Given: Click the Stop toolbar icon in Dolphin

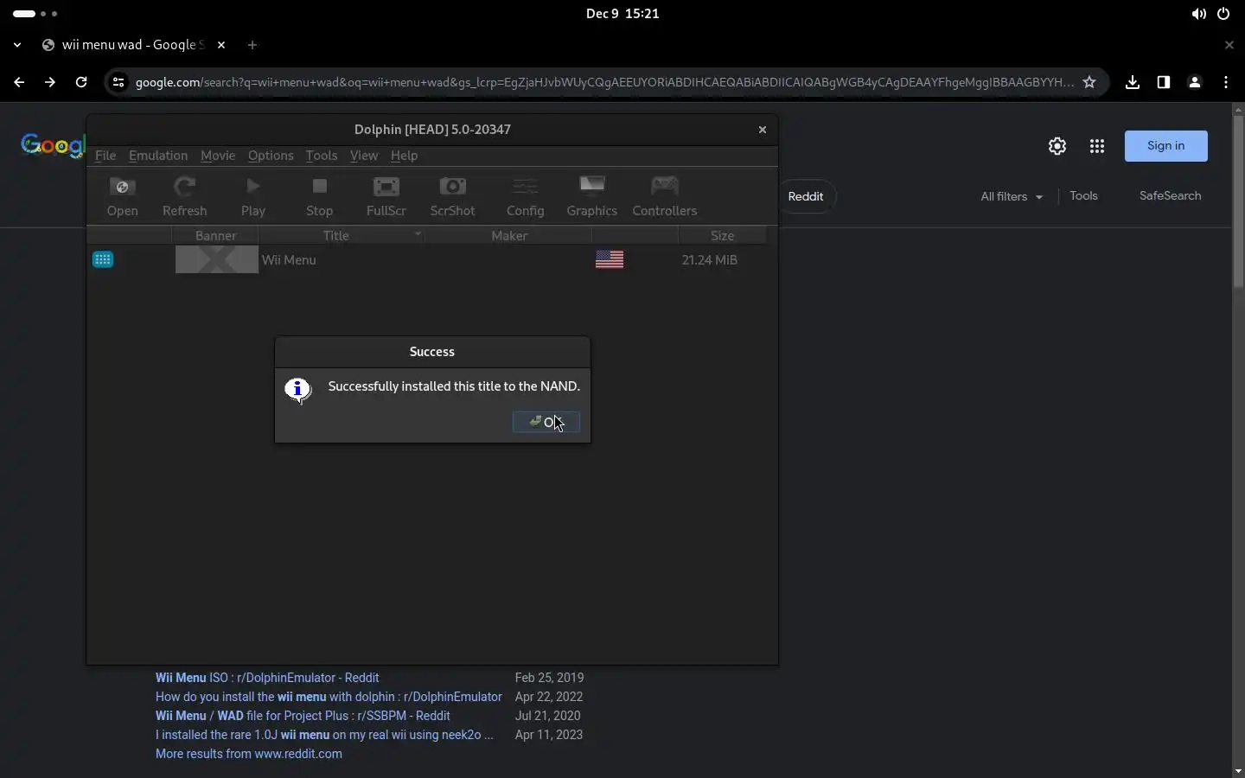Looking at the screenshot, I should 319,196.
